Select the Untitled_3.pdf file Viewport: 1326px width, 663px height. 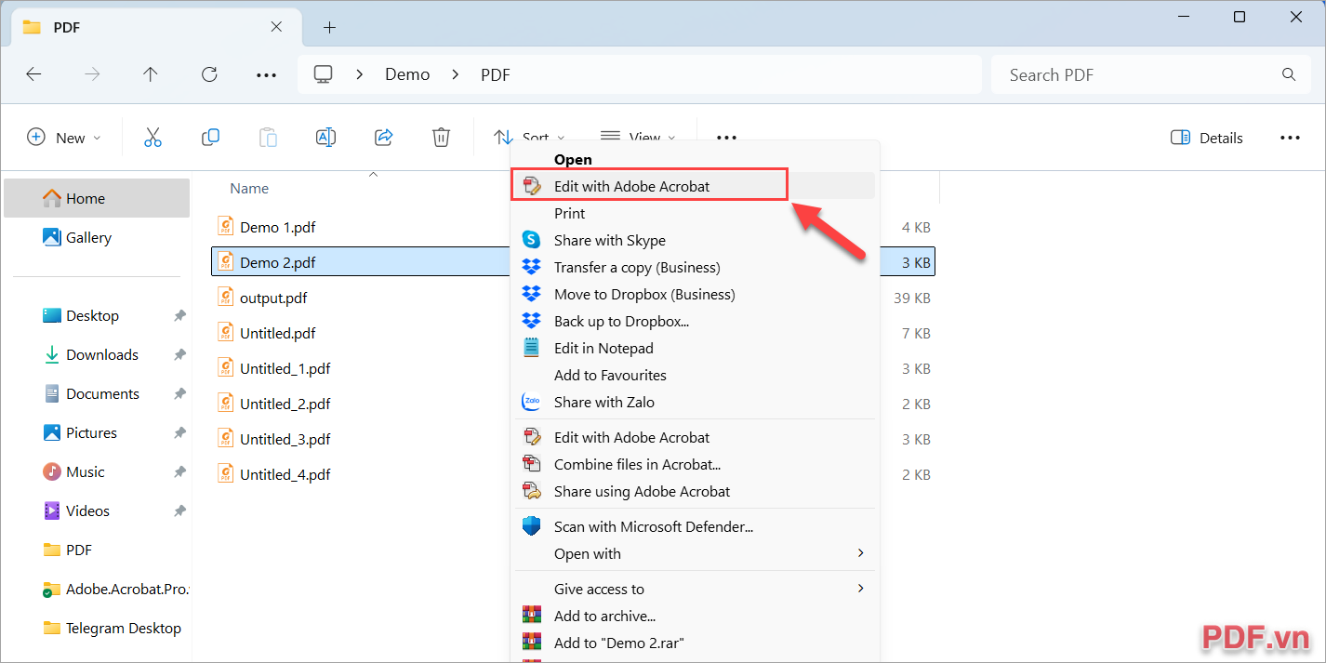click(285, 439)
